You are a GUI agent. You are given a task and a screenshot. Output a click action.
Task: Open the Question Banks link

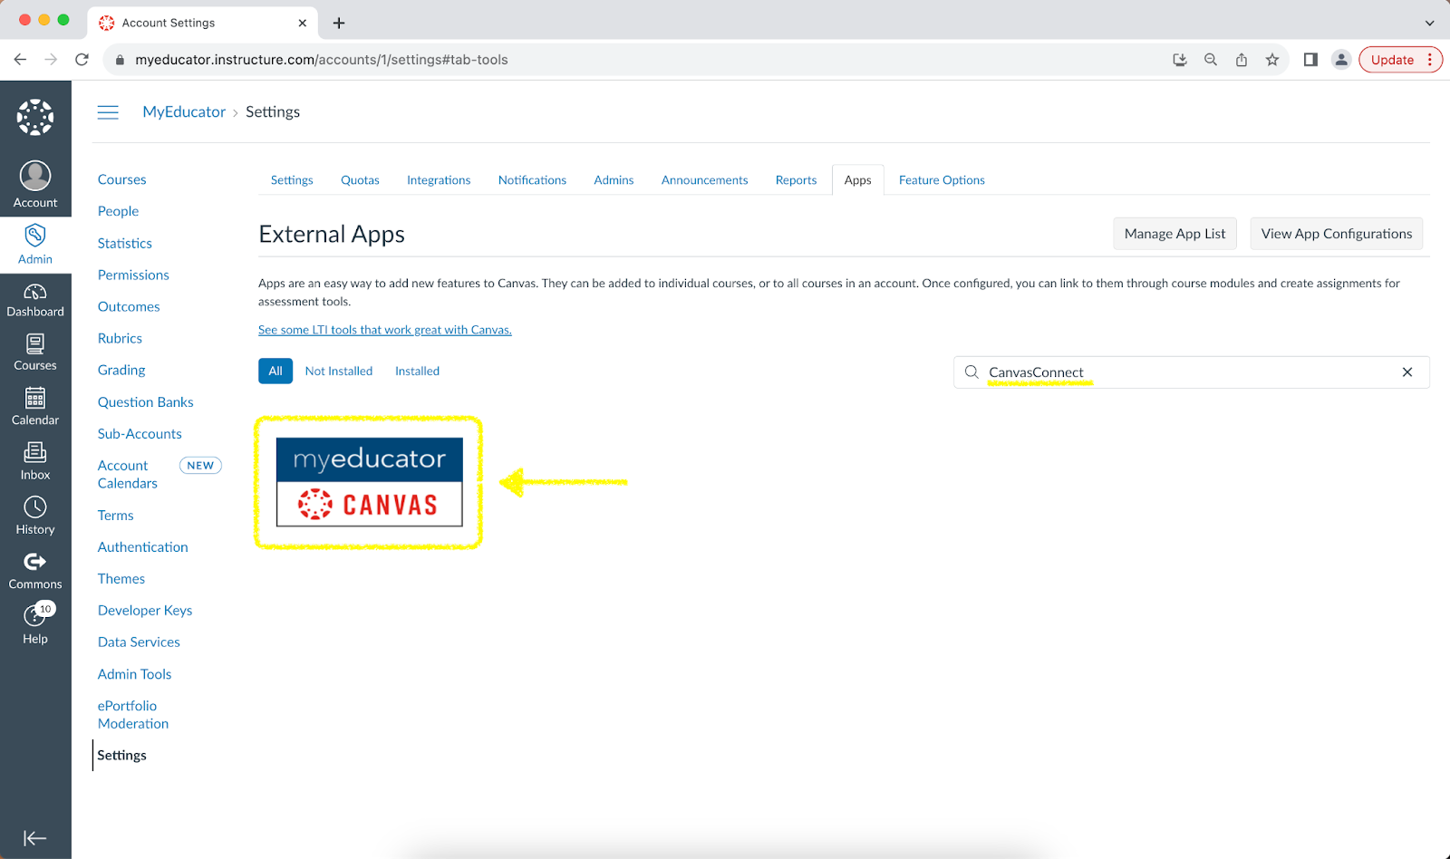pyautogui.click(x=146, y=401)
